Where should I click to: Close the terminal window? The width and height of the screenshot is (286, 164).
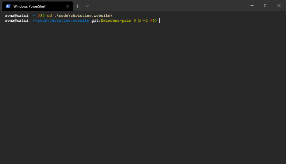pos(279,6)
